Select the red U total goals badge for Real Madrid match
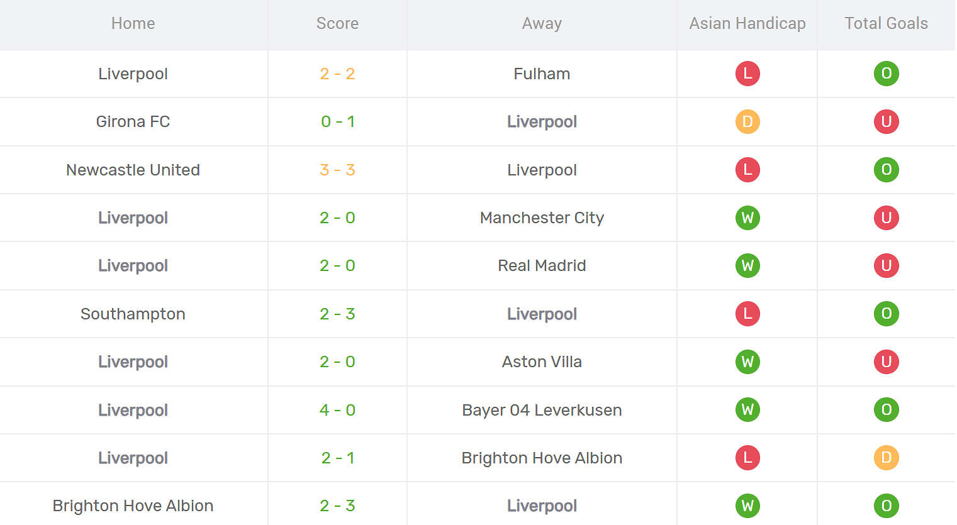957x525 pixels. click(887, 265)
